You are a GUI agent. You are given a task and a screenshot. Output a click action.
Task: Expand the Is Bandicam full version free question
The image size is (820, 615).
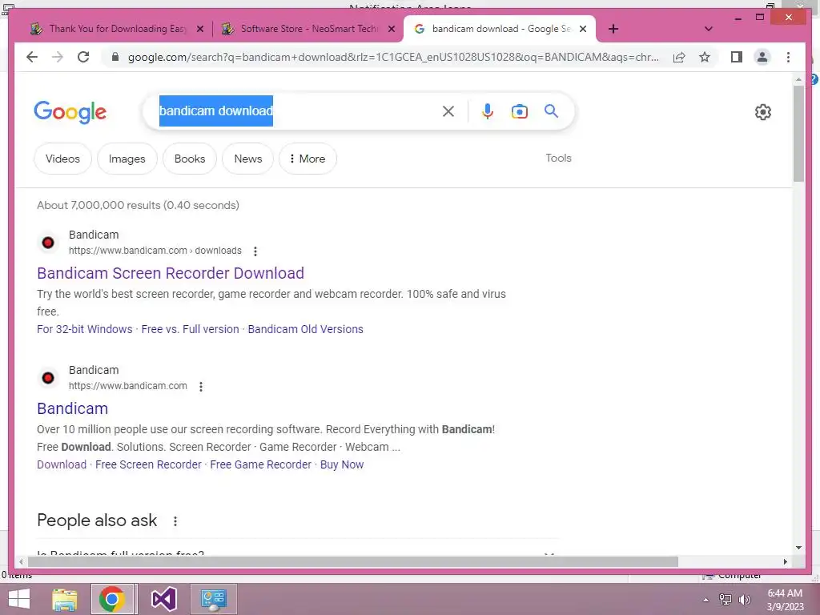point(297,553)
